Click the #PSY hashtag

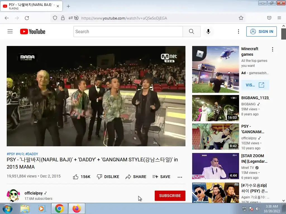pos(11,154)
